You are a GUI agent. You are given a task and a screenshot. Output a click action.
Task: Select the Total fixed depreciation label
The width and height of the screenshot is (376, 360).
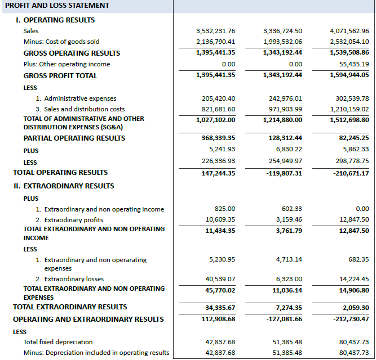pos(57,342)
